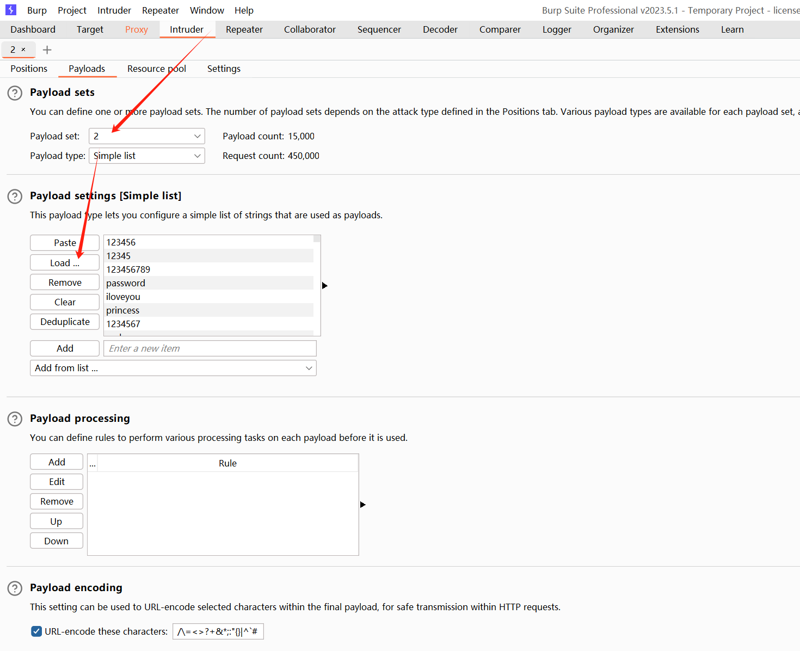Click the Enter a new item field

coord(210,348)
